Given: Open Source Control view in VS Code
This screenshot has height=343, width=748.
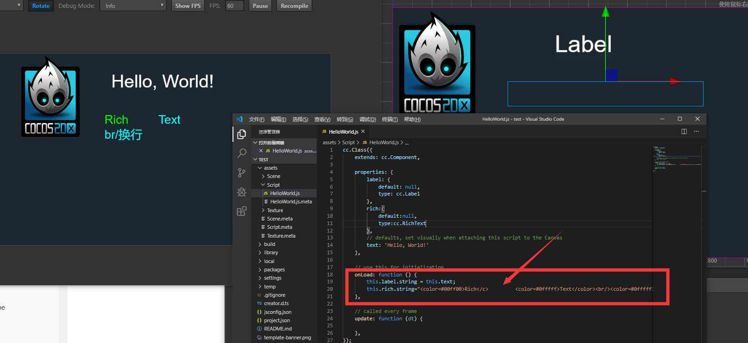Looking at the screenshot, I should click(242, 172).
